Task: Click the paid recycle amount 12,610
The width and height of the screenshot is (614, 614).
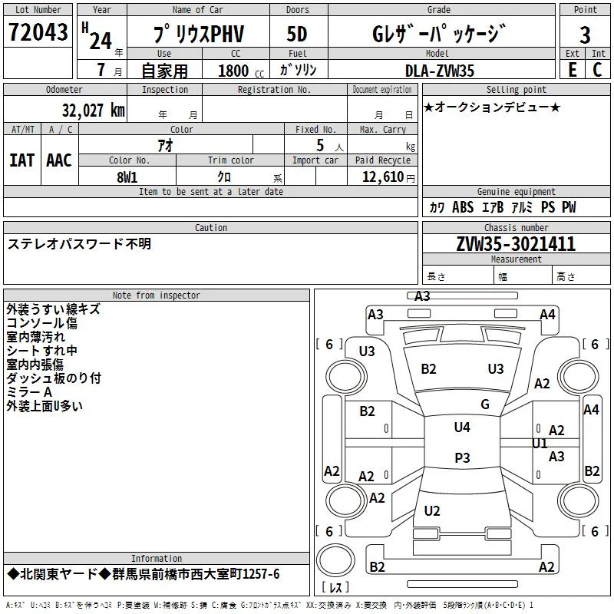Action: (x=383, y=177)
